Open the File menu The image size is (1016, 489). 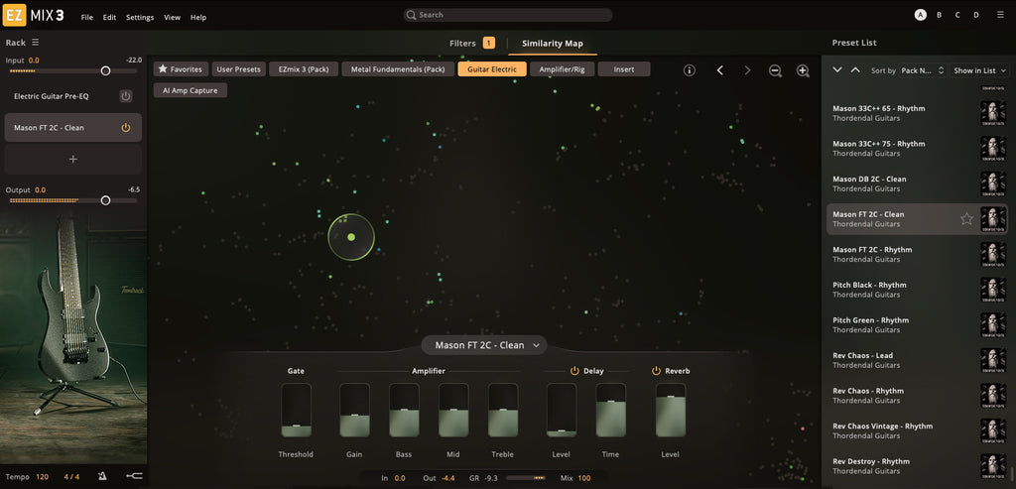87,18
